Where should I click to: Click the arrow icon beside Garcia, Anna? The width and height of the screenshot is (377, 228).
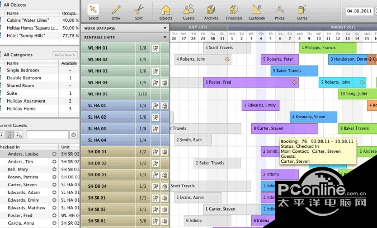coord(54,223)
